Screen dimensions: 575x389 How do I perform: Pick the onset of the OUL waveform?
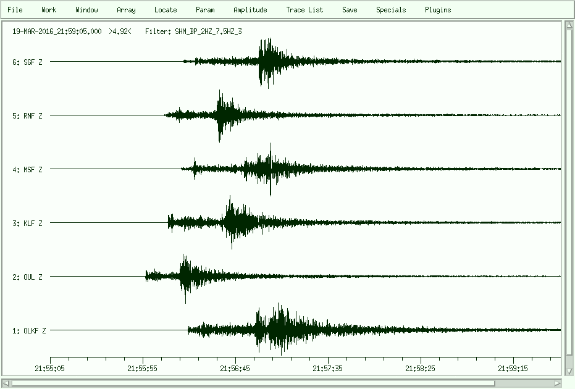click(x=146, y=276)
